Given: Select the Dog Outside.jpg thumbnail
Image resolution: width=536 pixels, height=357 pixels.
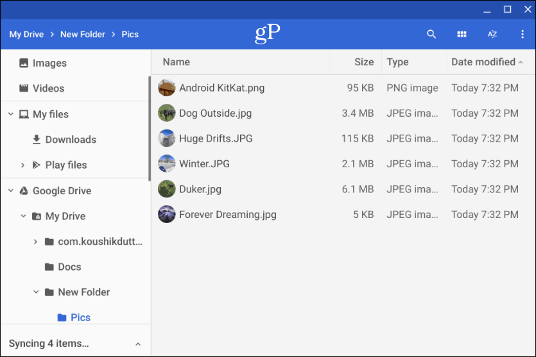Looking at the screenshot, I should [166, 113].
